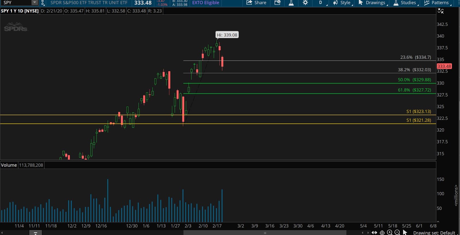Click the SPDR S&P500 ETF TRUST description
The width and height of the screenshot is (460, 235).
coord(89,3)
